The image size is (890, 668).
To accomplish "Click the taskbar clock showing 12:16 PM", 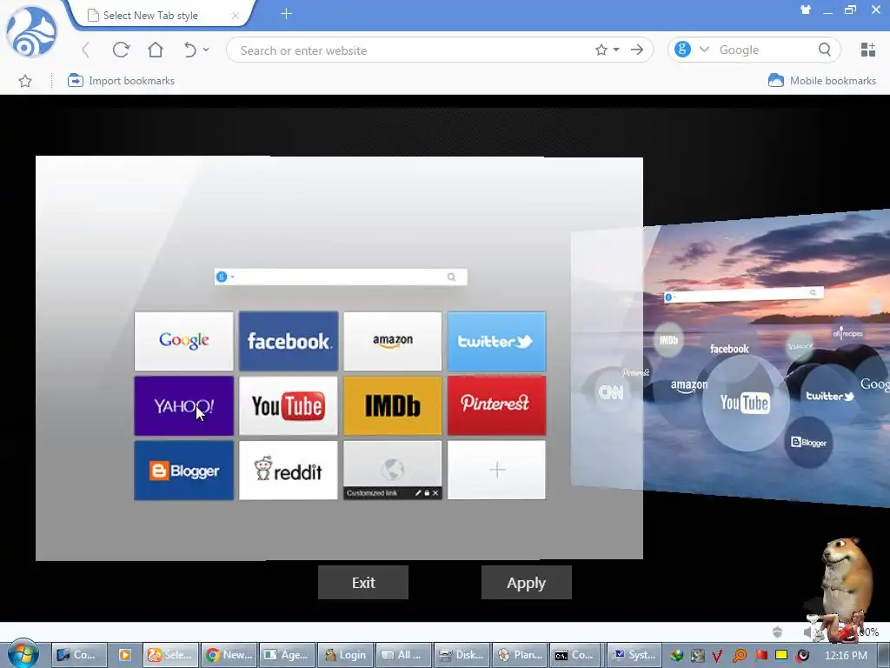I will click(846, 656).
